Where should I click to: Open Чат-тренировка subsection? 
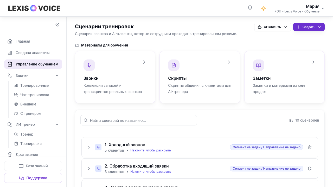tap(35, 95)
